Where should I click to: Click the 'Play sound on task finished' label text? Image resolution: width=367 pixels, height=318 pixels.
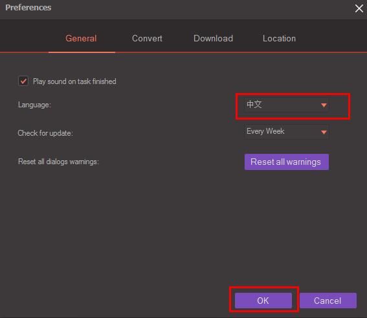pyautogui.click(x=74, y=81)
